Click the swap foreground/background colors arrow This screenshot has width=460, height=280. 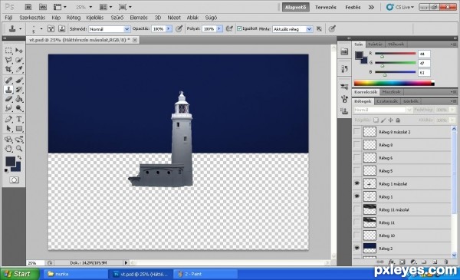pos(19,157)
